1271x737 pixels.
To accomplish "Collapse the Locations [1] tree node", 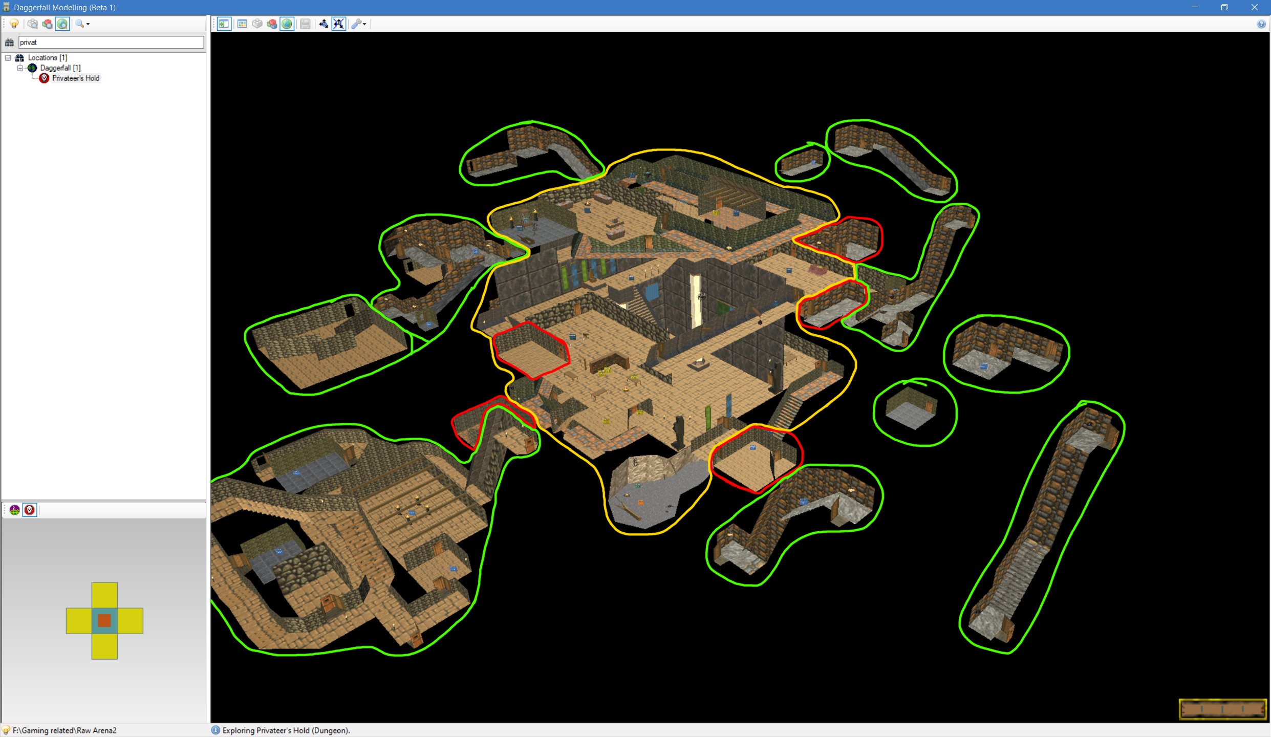I will coord(8,58).
